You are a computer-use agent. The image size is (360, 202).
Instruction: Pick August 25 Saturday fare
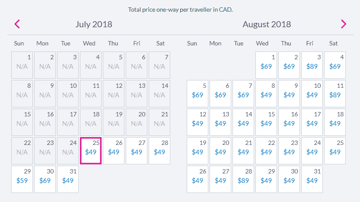(x=335, y=151)
